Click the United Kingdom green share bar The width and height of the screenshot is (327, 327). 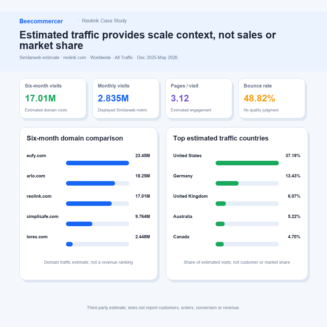pos(221,203)
